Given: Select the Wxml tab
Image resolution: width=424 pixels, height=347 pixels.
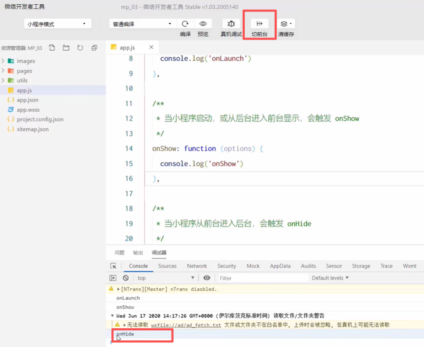Looking at the screenshot, I should pyautogui.click(x=409, y=266).
